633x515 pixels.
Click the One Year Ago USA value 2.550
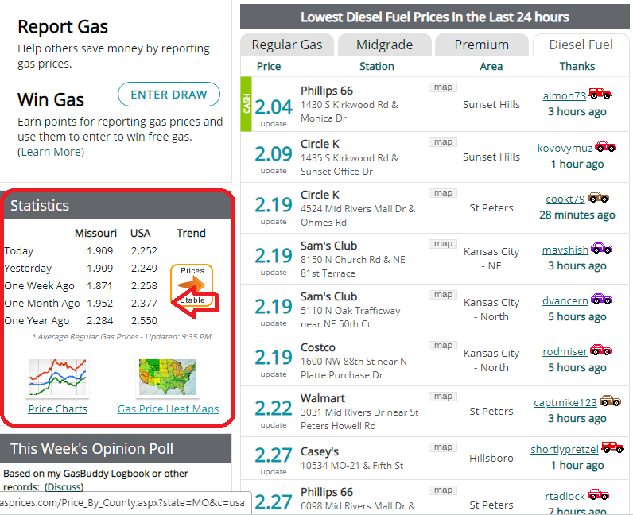click(144, 321)
